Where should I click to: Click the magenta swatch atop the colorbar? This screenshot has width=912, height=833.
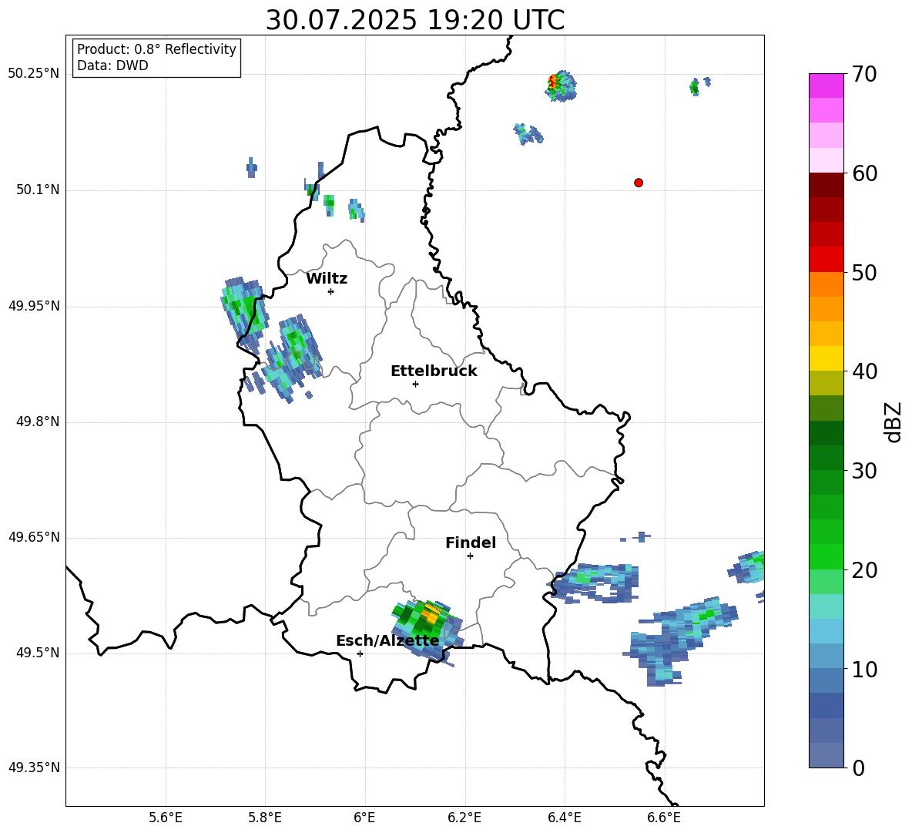[826, 86]
